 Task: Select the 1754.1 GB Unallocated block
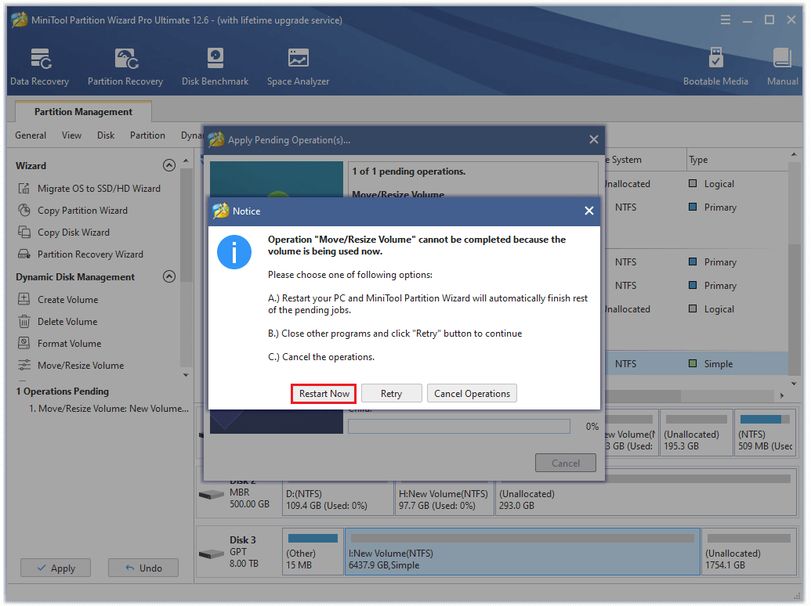[x=749, y=551]
